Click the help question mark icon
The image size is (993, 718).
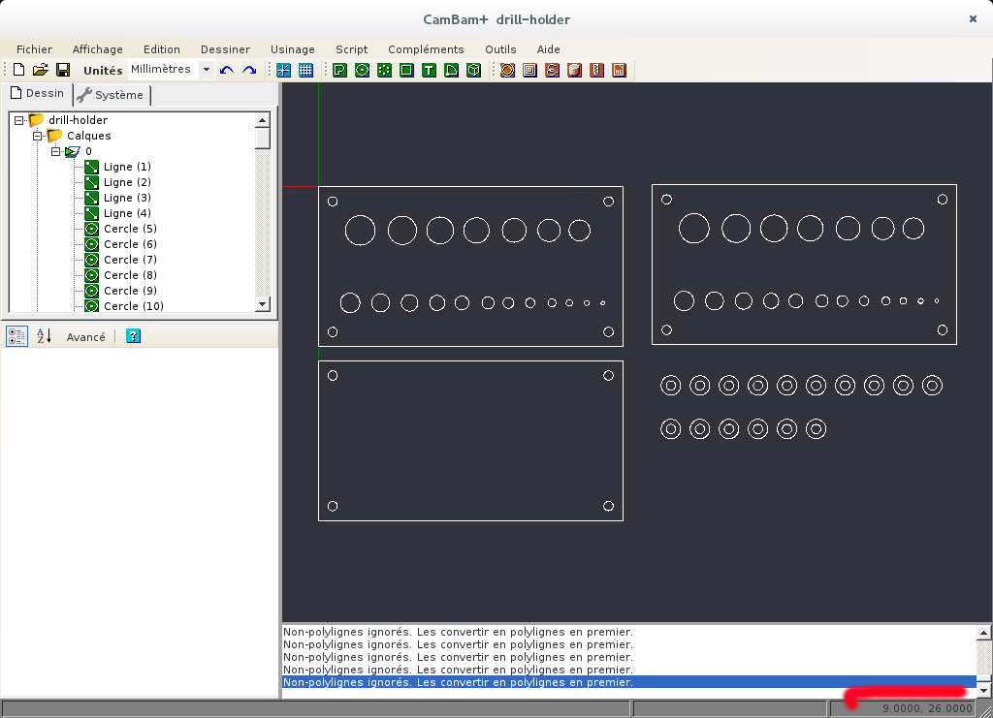[x=134, y=336]
